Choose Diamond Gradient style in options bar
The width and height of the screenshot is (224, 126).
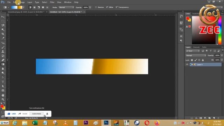[47, 7]
